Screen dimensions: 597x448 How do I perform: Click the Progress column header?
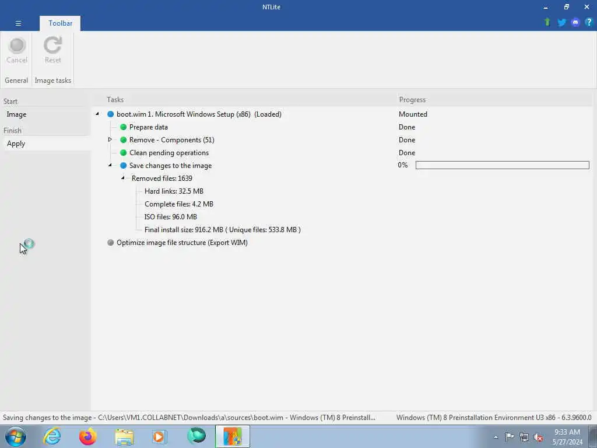pyautogui.click(x=412, y=99)
